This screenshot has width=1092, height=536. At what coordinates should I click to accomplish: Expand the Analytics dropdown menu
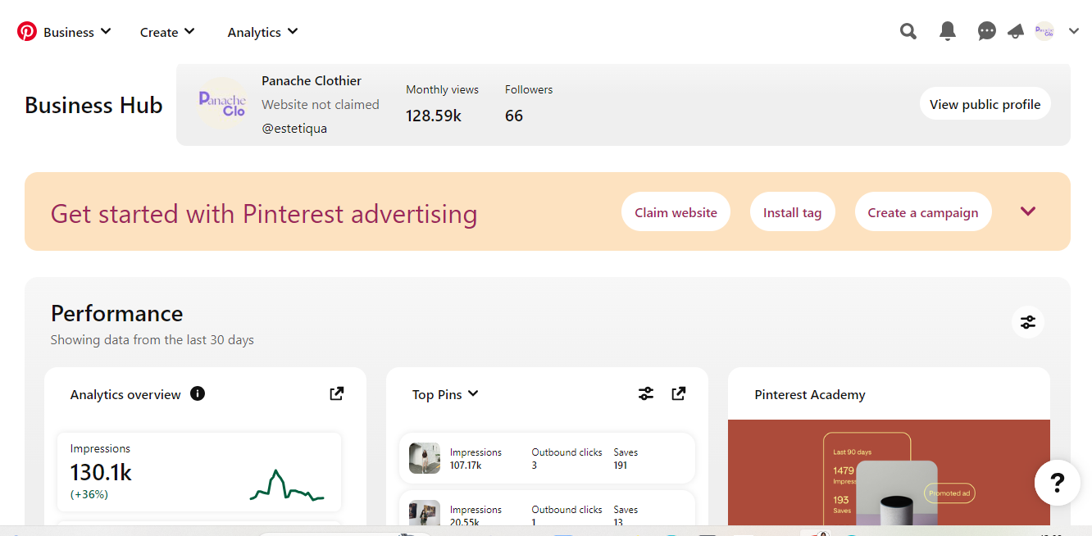262,32
